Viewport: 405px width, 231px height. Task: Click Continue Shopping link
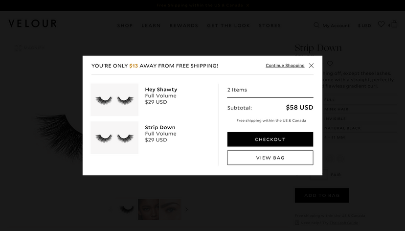pos(285,66)
